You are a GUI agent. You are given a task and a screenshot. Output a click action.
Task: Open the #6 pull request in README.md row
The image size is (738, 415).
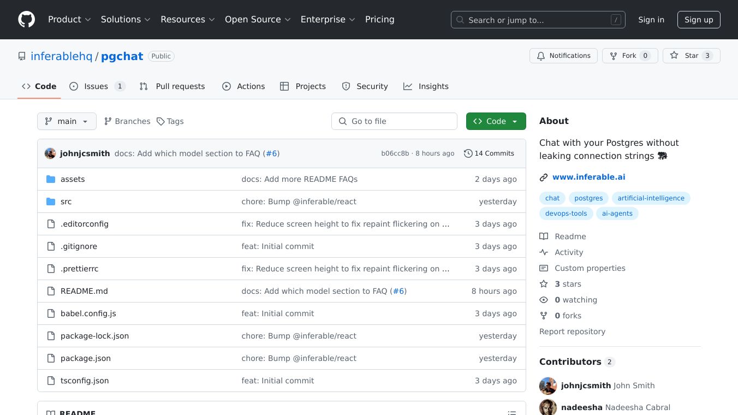(398, 291)
